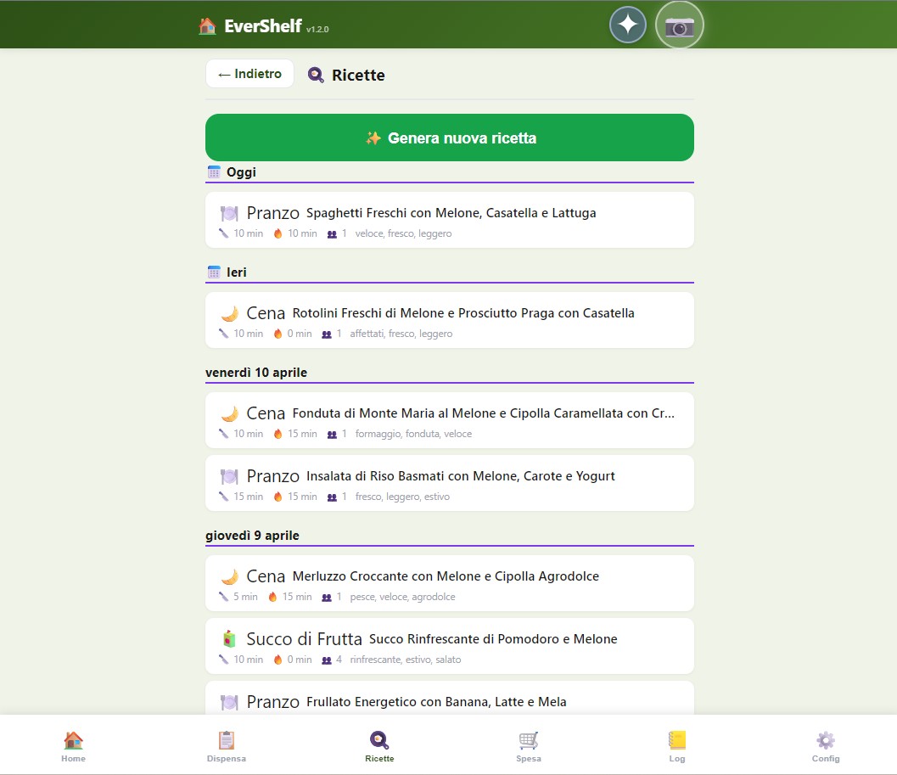Screen dimensions: 897x775
Task: Open the Spesa shopping tab
Action: pyautogui.click(x=529, y=746)
